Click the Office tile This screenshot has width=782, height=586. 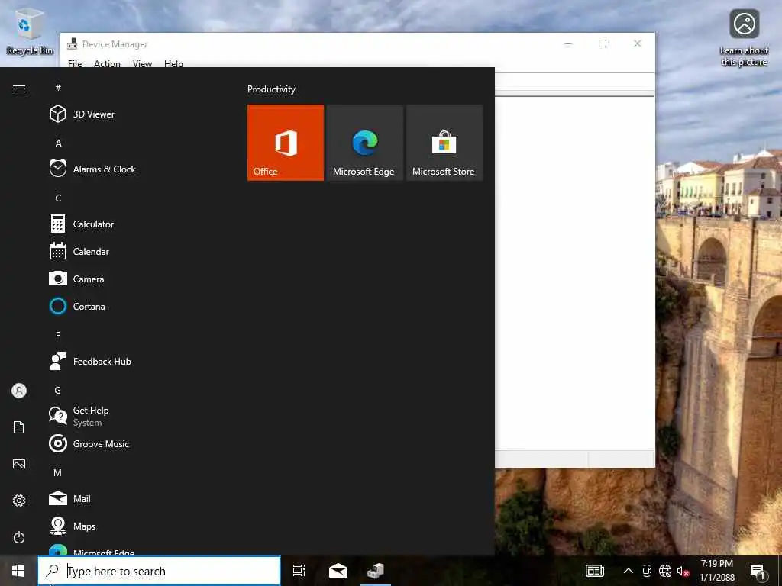(286, 143)
